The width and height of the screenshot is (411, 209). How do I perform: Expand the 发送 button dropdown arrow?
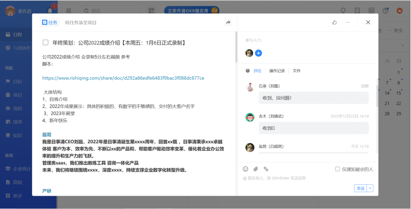[370, 188]
